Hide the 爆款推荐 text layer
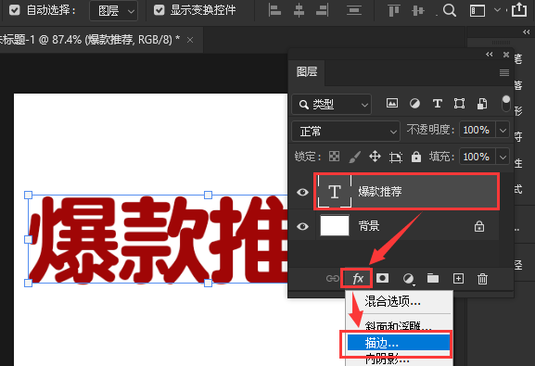The height and width of the screenshot is (366, 535). [302, 192]
